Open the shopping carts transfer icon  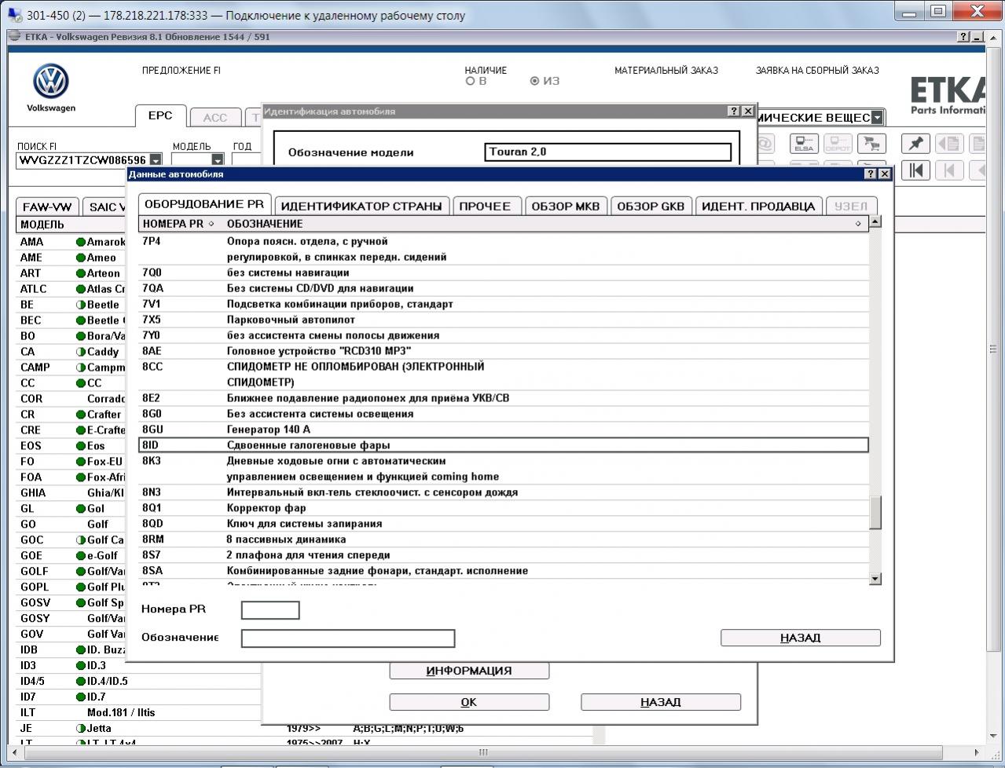pos(871,144)
